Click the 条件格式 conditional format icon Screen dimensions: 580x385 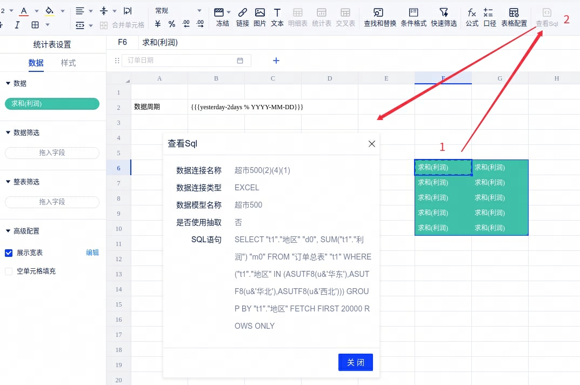[414, 17]
